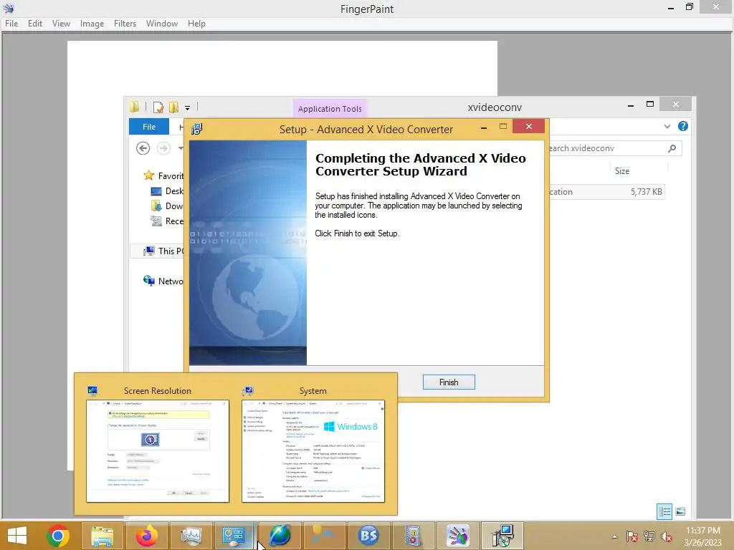Image resolution: width=734 pixels, height=550 pixels.
Task: Open the network tray icon
Action: click(649, 536)
